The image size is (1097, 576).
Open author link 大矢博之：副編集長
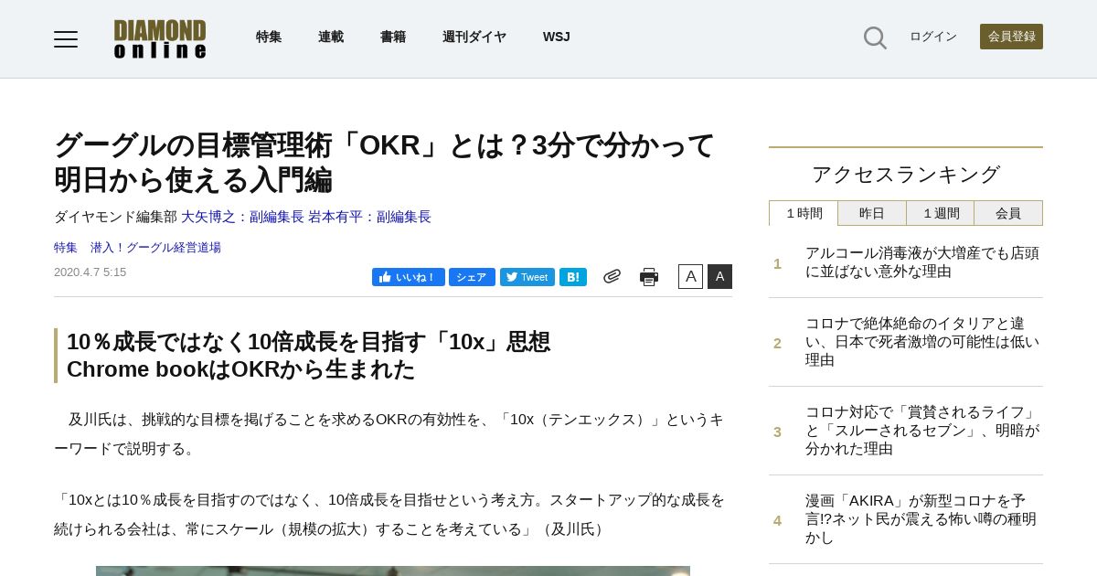pos(242,217)
